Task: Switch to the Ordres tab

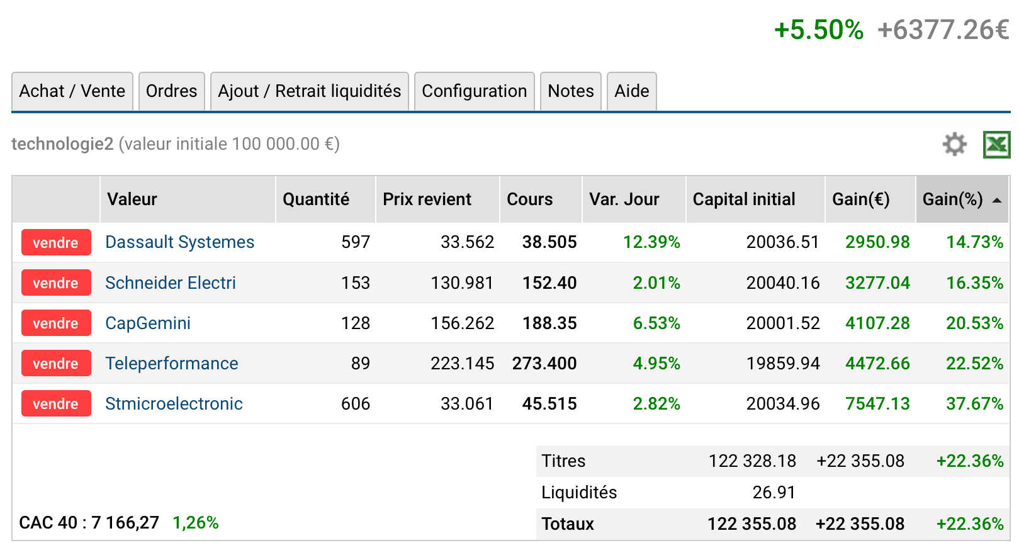Action: 172,91
